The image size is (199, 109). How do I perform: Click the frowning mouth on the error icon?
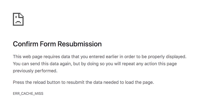(x=18, y=22)
